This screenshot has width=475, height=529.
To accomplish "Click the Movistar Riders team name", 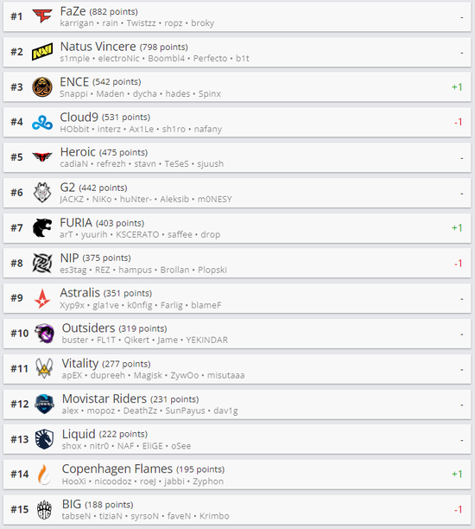I will point(104,398).
